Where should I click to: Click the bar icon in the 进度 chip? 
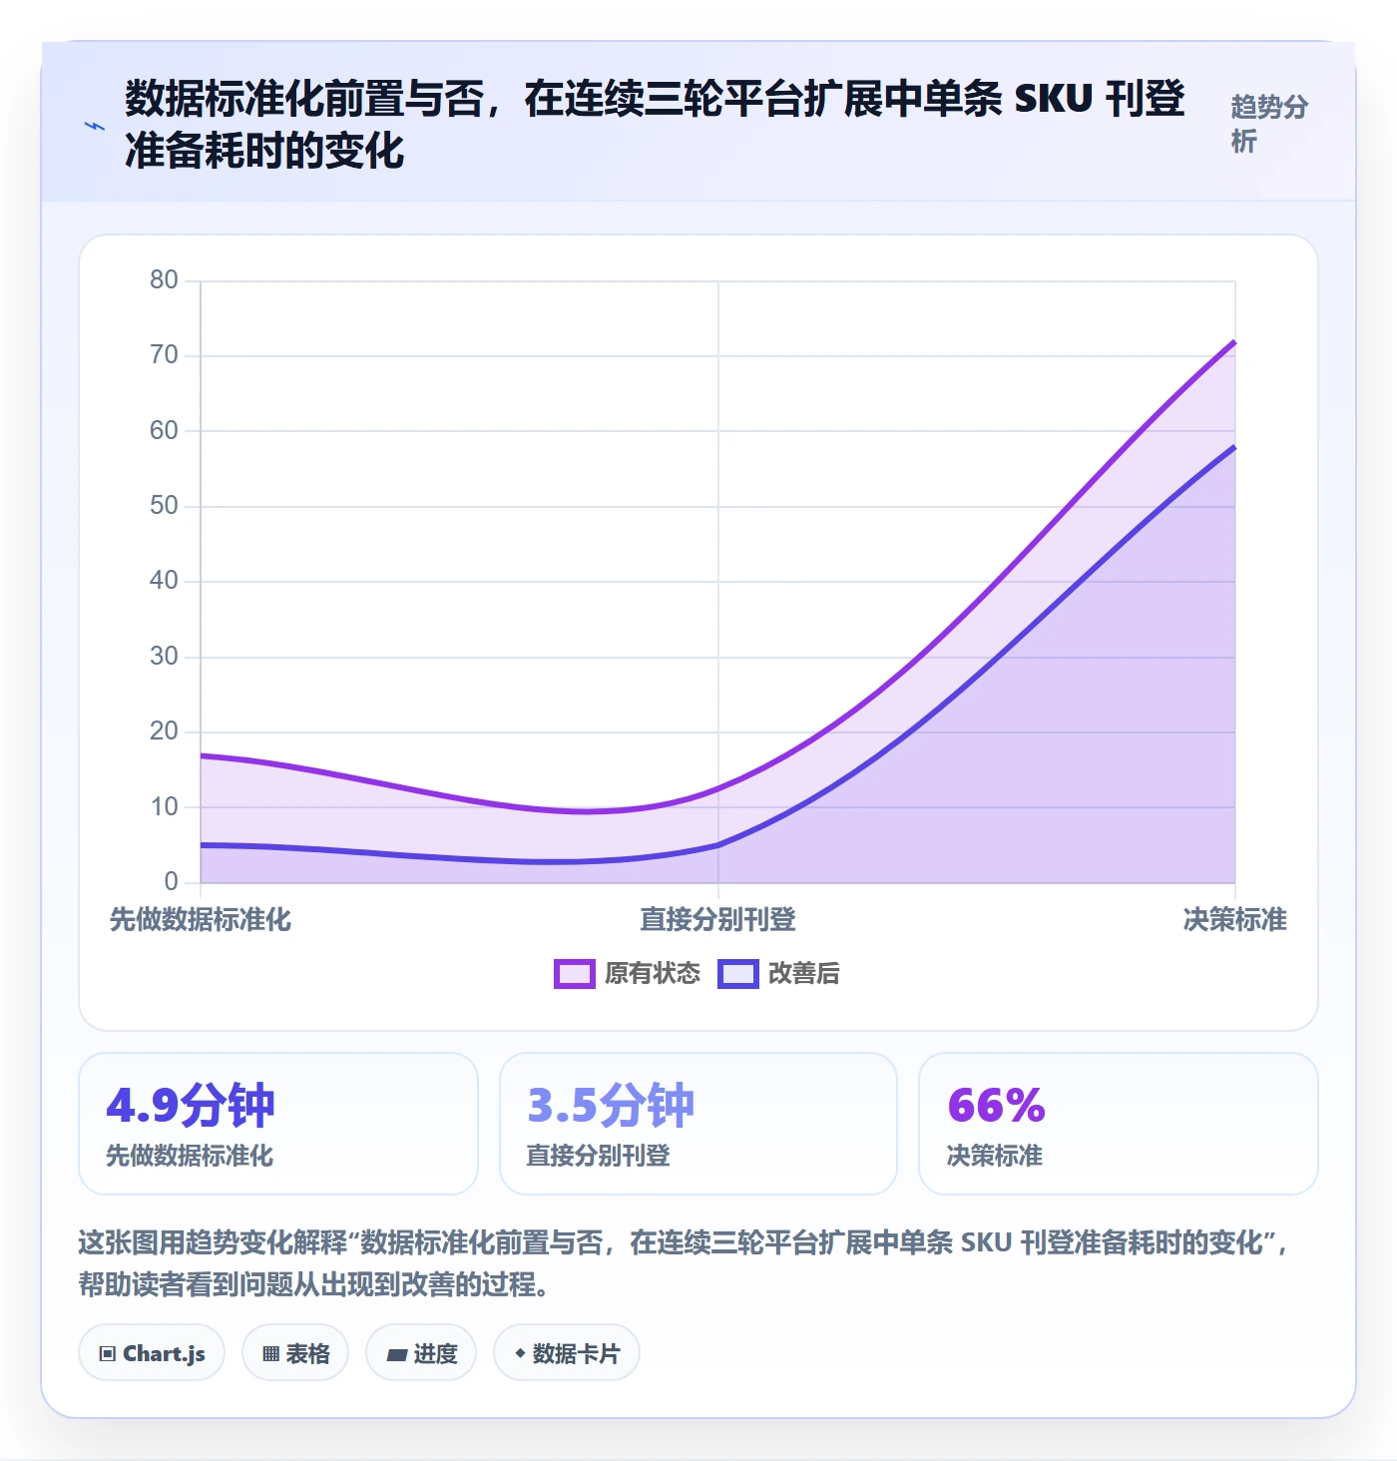(396, 1355)
